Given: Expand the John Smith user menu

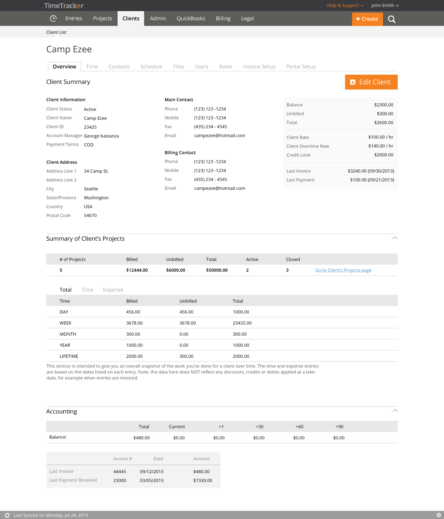Looking at the screenshot, I should click(385, 6).
